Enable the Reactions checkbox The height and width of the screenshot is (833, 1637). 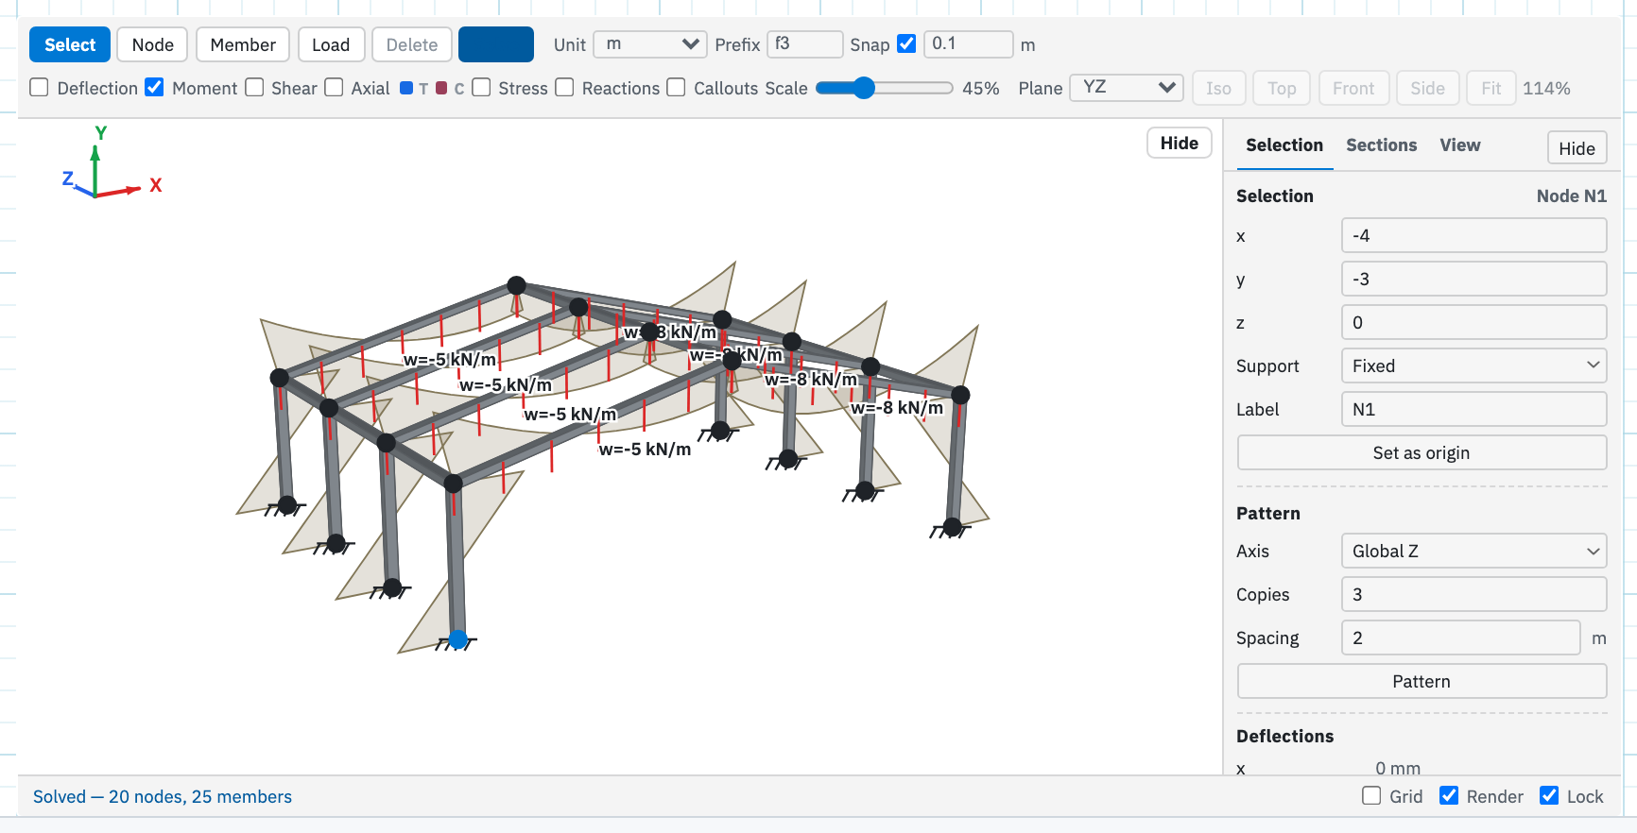point(564,87)
